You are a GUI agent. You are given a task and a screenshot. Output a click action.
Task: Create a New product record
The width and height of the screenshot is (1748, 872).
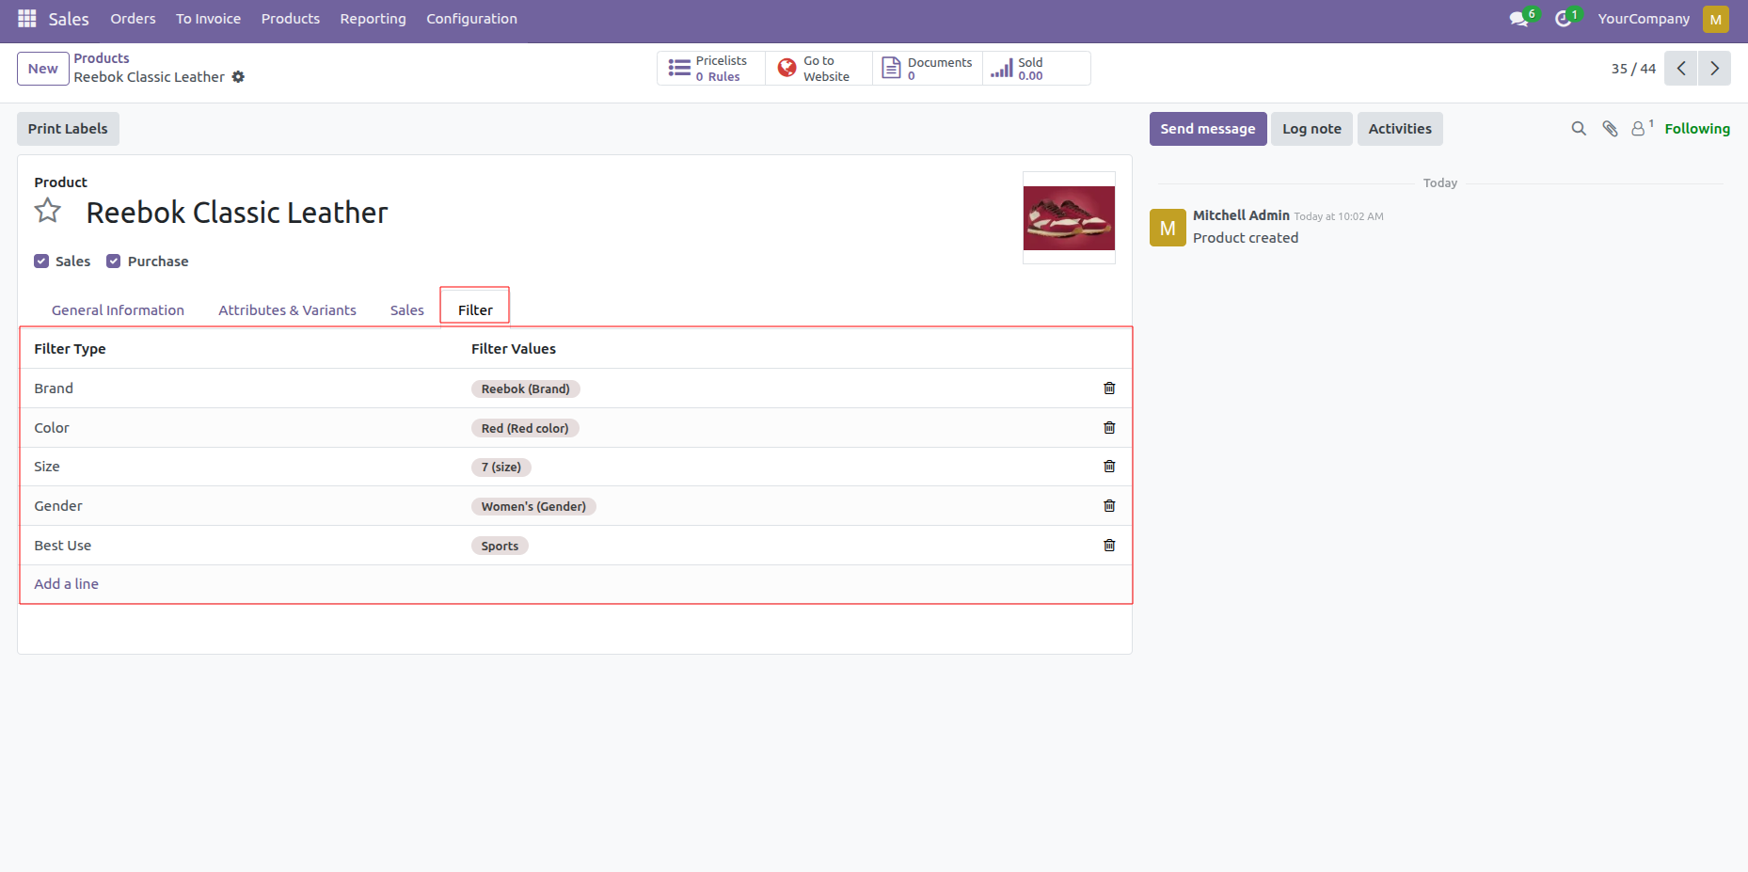tap(43, 69)
